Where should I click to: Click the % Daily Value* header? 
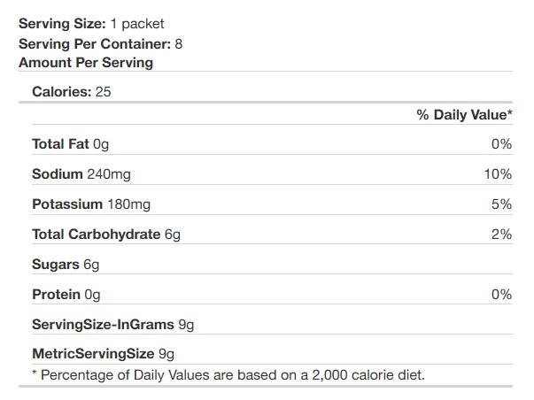(465, 115)
